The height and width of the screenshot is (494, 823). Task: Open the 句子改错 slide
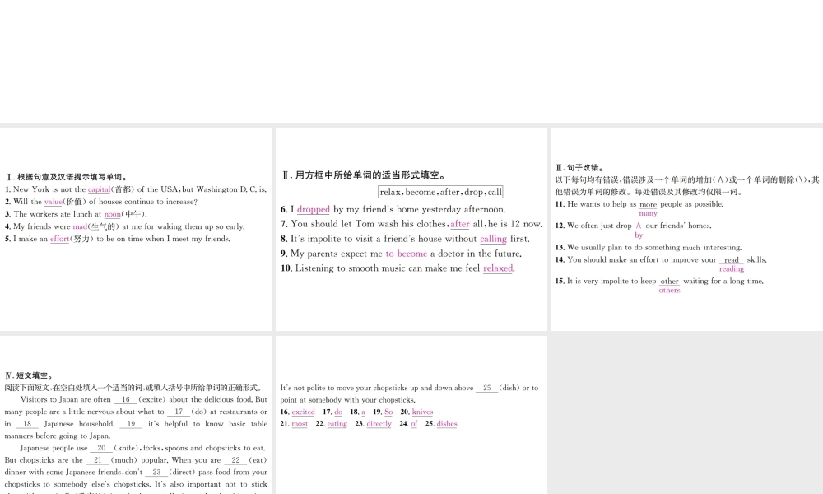pyautogui.click(x=687, y=229)
